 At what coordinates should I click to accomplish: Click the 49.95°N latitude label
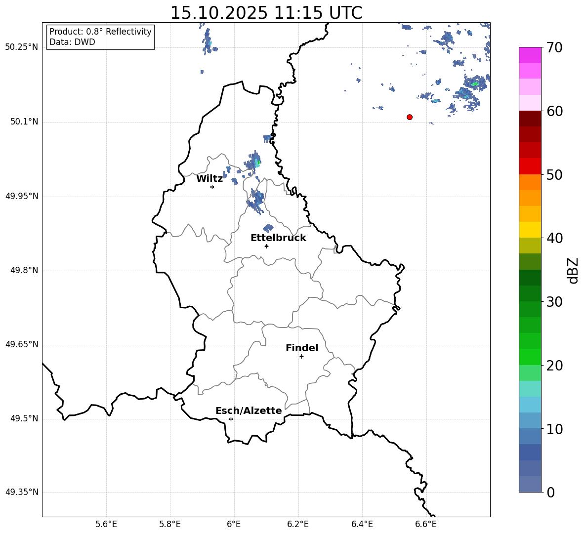click(x=22, y=196)
